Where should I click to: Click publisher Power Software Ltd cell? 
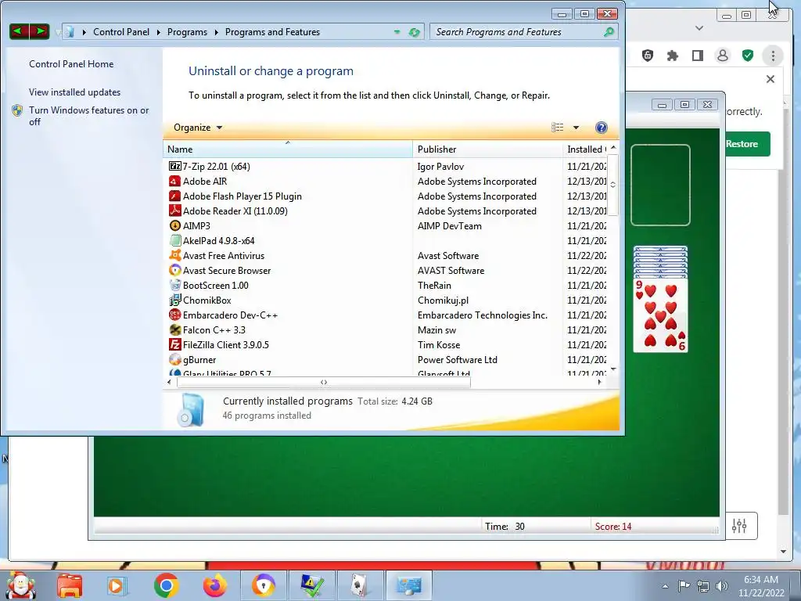click(x=457, y=360)
